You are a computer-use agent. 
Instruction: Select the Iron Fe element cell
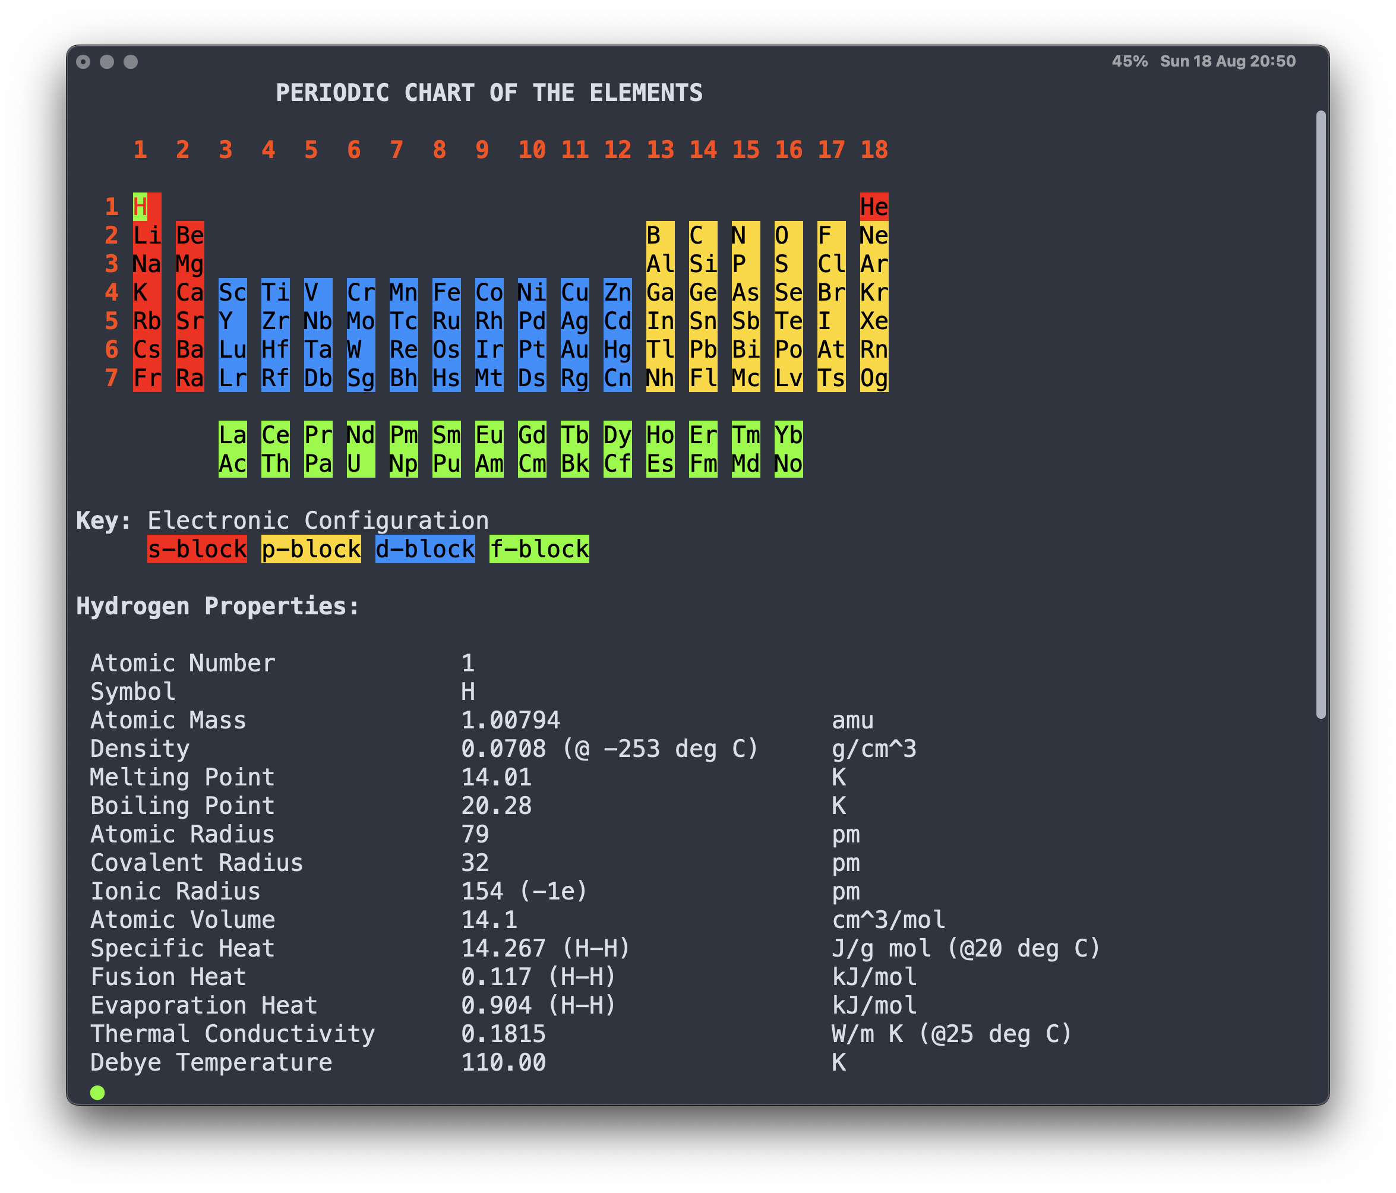446,292
